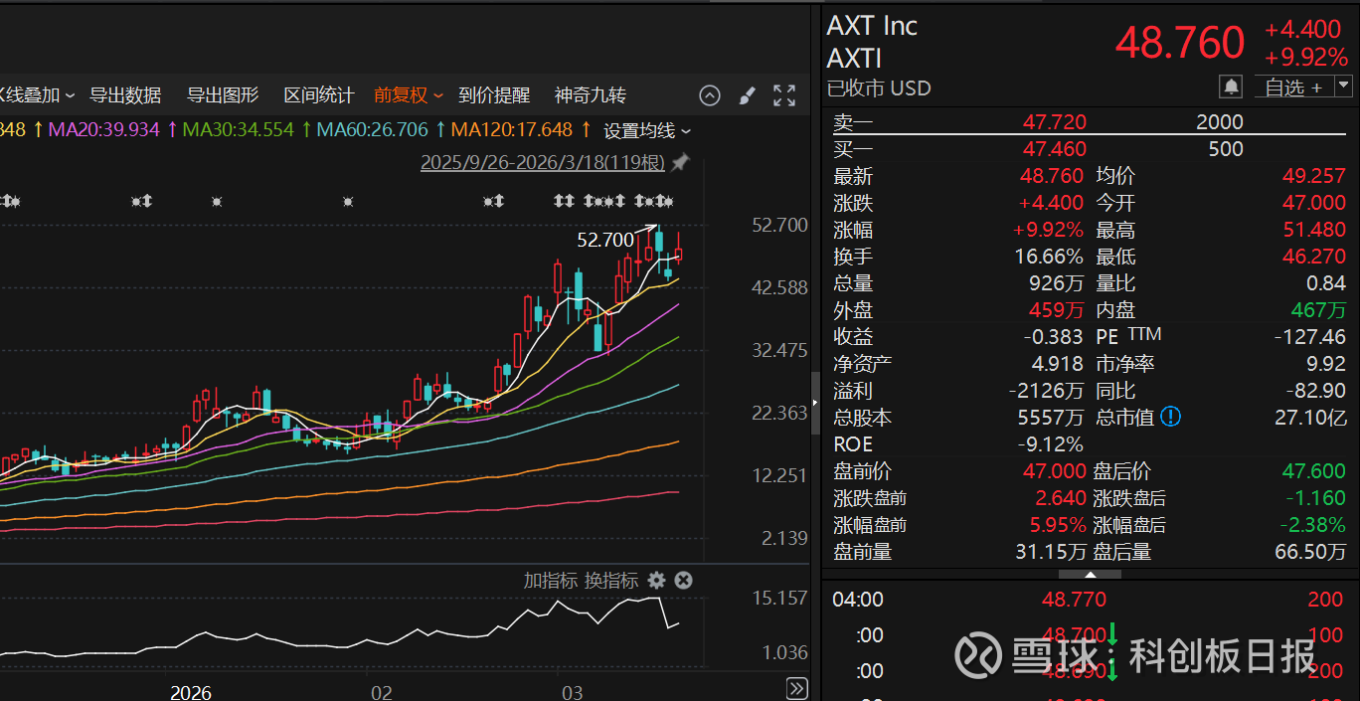Click the 盘后价 value 47.600

coord(1313,471)
